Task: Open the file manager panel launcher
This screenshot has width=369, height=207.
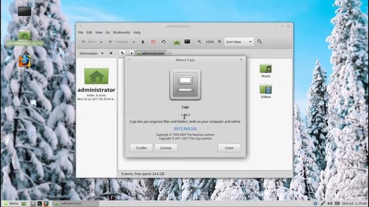Action: click(x=33, y=204)
